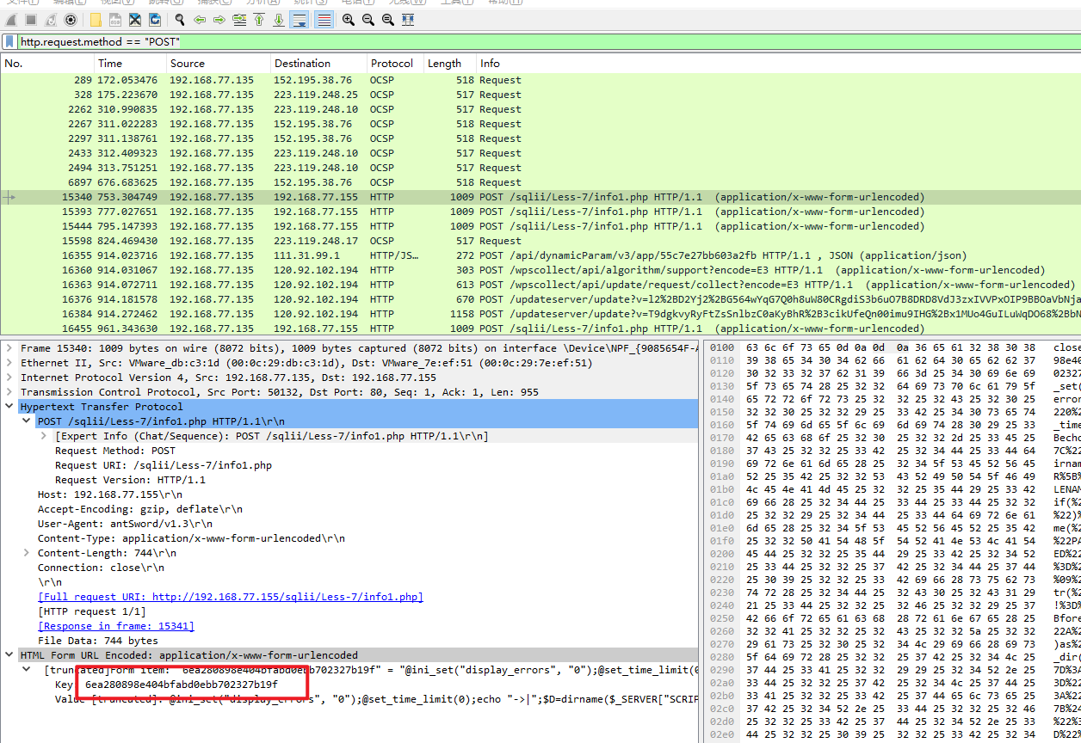Collapse HTML Form URL Encoded section
Image resolution: width=1081 pixels, height=743 pixels.
pos(9,655)
